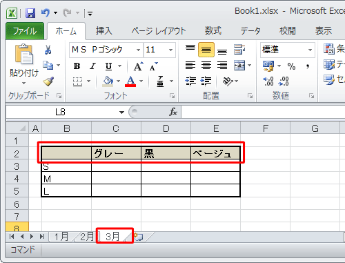Decrease font size with small A icon
The width and height of the screenshot is (345, 263).
point(154,66)
